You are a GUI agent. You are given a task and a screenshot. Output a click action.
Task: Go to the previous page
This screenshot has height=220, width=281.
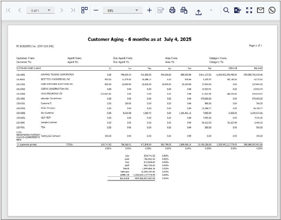pos(20,10)
